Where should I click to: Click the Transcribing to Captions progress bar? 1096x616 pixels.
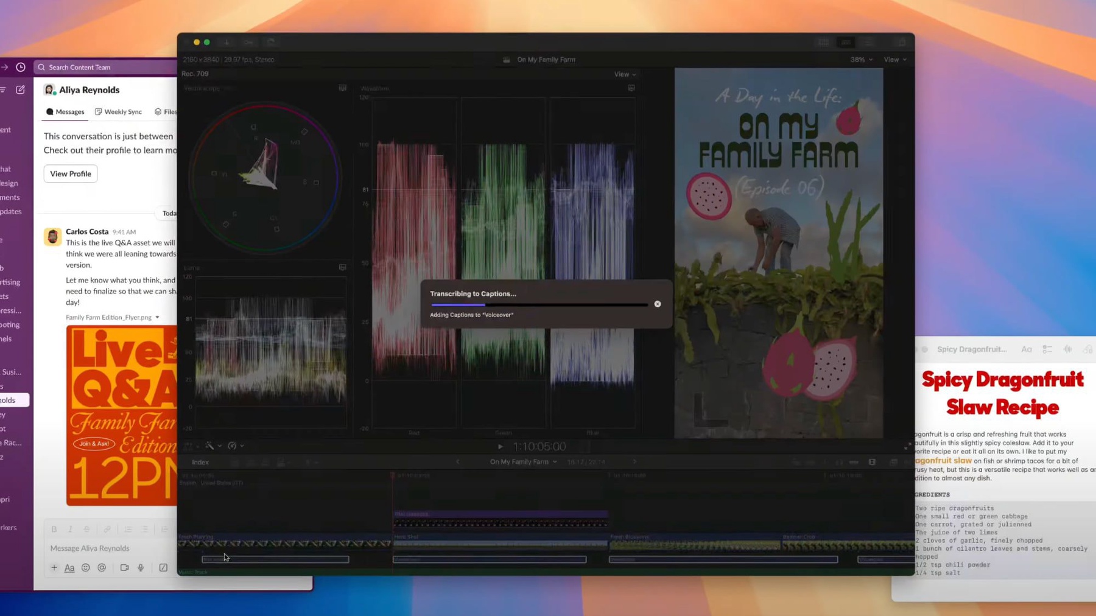pyautogui.click(x=538, y=304)
